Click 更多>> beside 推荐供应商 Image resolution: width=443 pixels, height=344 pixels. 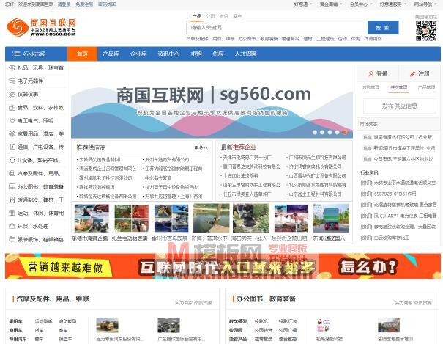click(x=201, y=147)
